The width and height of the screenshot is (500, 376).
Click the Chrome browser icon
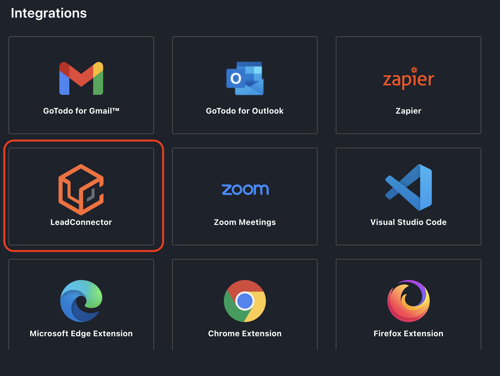tap(245, 301)
